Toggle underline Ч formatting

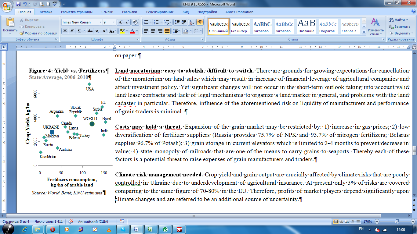click(79, 31)
